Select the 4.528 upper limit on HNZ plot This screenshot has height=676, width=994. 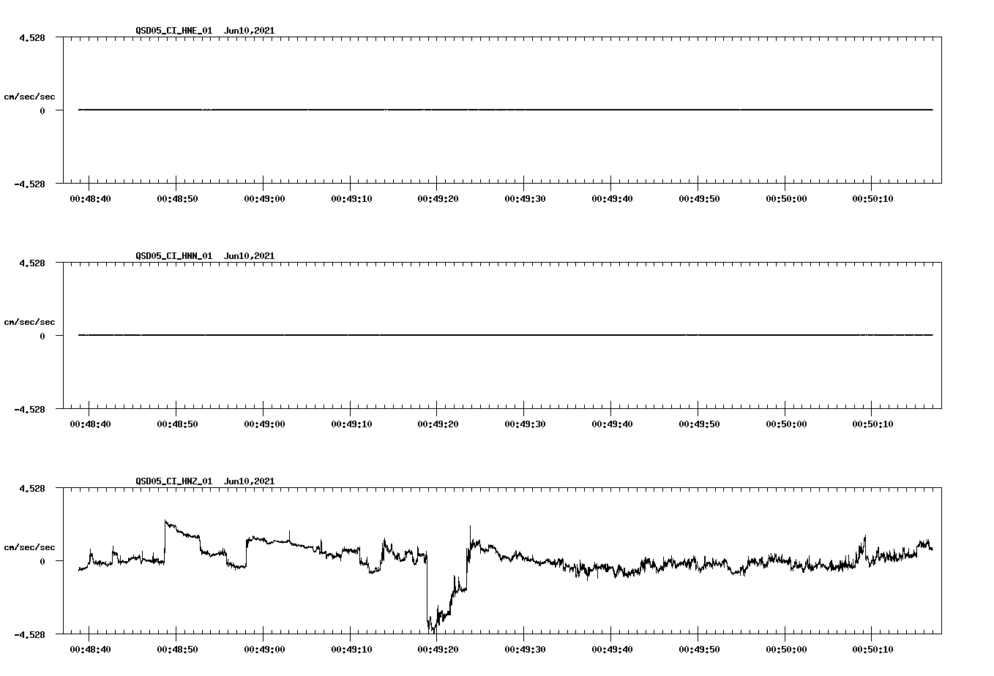tap(32, 488)
